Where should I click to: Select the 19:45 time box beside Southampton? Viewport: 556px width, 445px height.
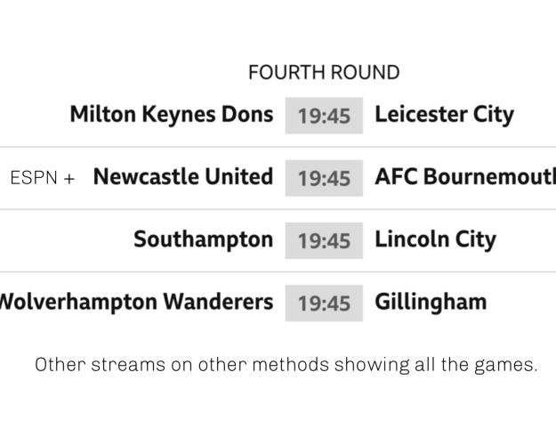[x=324, y=240]
